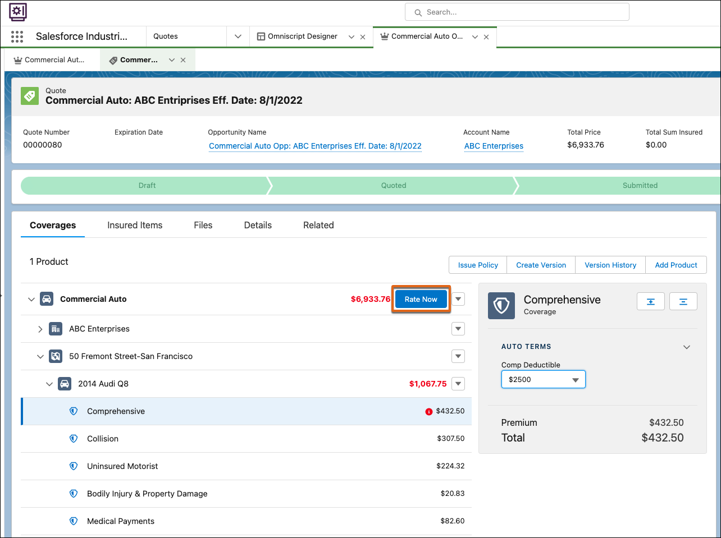Switch to the Files tab
721x538 pixels.
click(203, 226)
